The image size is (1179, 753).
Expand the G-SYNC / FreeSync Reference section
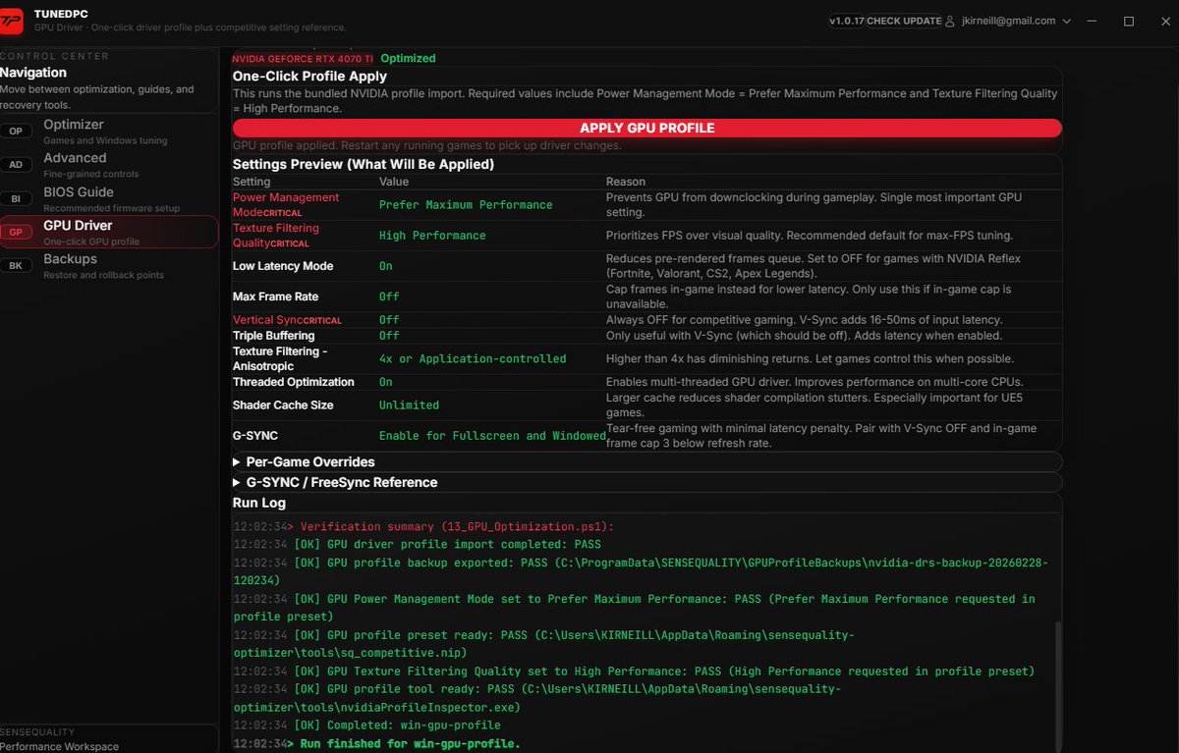point(646,482)
